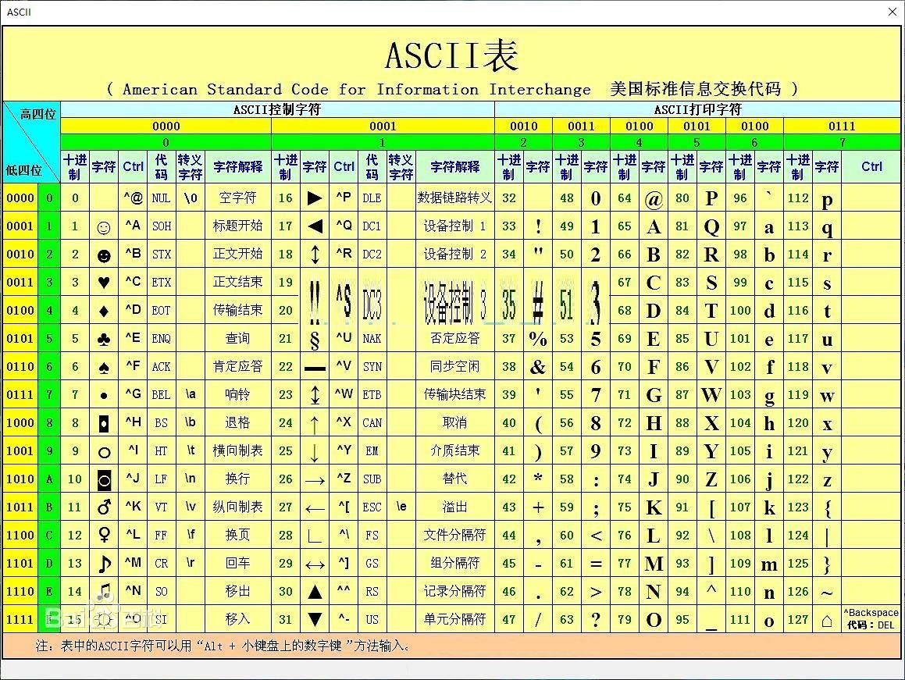Click the footer note about Alt 小键盘 input

(223, 646)
